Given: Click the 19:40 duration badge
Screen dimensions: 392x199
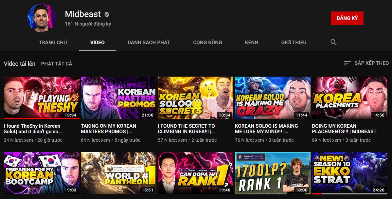Looking at the screenshot, I should (224, 190).
